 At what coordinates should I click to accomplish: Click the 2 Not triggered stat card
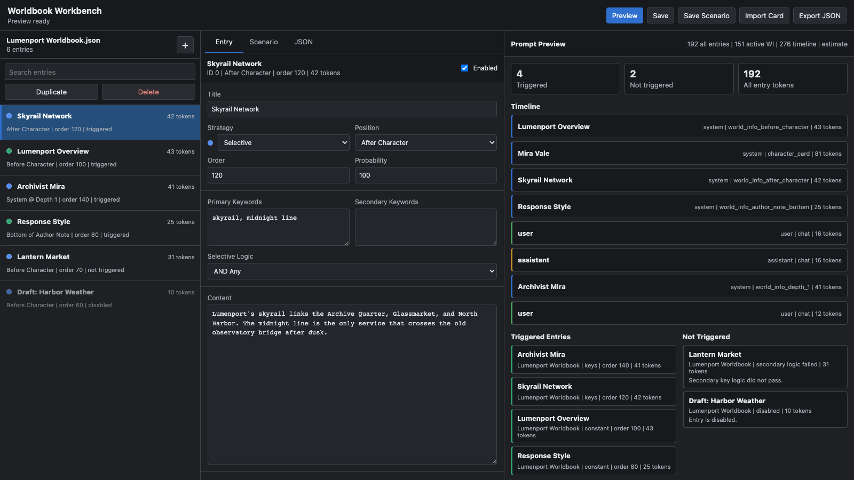[679, 79]
